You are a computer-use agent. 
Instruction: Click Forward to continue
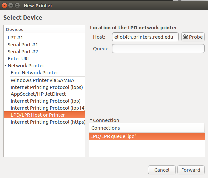(191, 170)
